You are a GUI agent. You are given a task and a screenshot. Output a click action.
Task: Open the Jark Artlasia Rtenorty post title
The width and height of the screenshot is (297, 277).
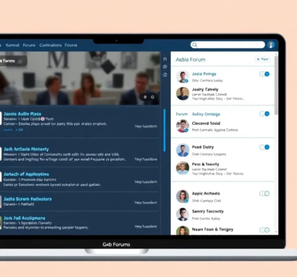click(26, 149)
